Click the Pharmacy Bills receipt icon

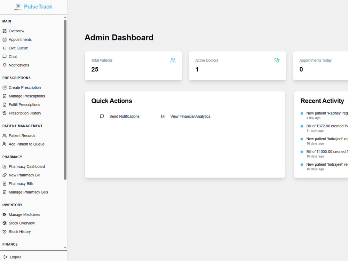coord(5,183)
